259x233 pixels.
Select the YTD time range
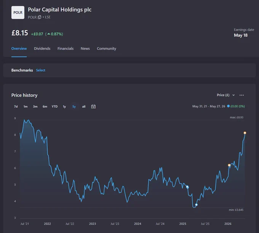54,107
